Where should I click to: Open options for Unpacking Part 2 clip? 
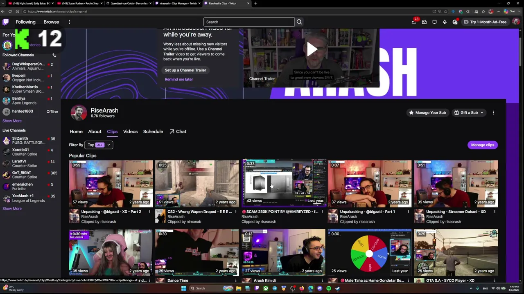[149, 212]
